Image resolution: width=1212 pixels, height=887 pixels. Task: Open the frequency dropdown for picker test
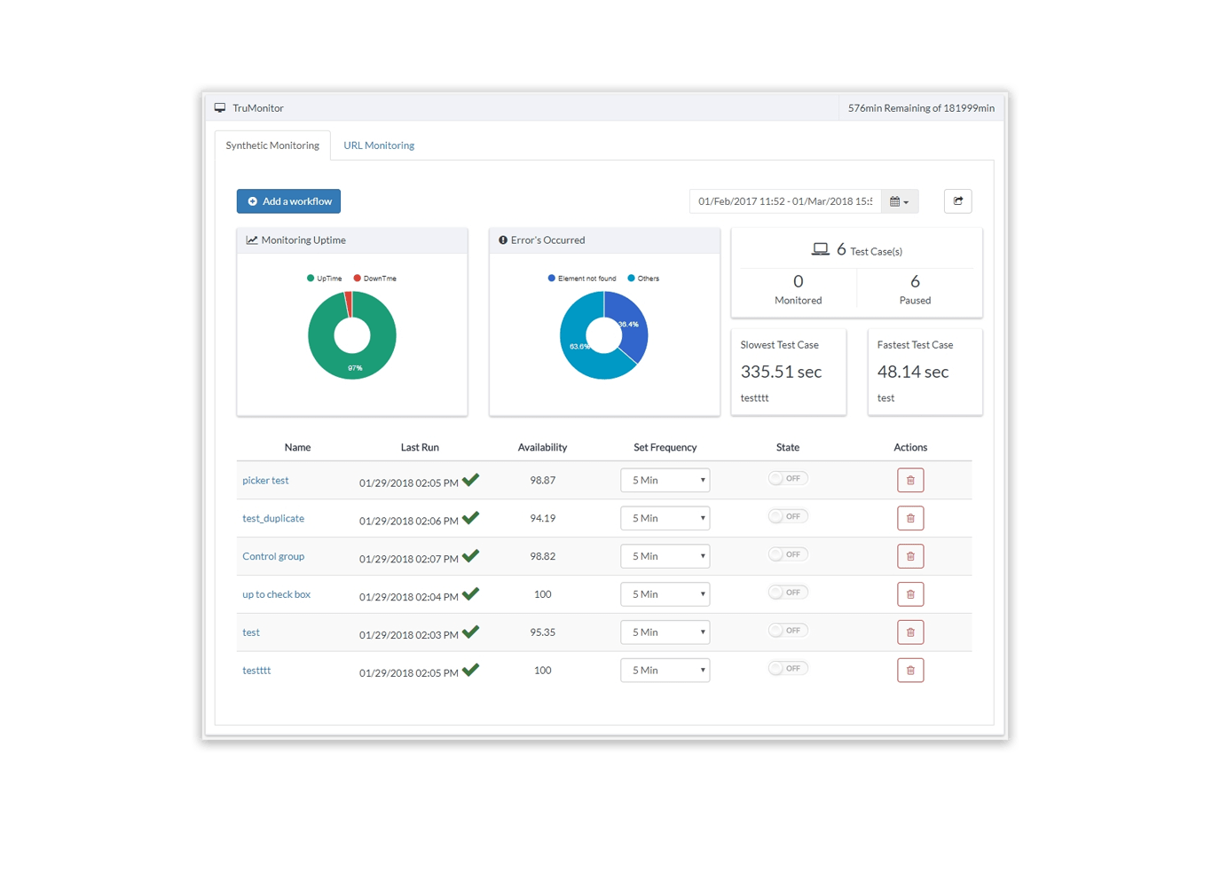pos(665,480)
